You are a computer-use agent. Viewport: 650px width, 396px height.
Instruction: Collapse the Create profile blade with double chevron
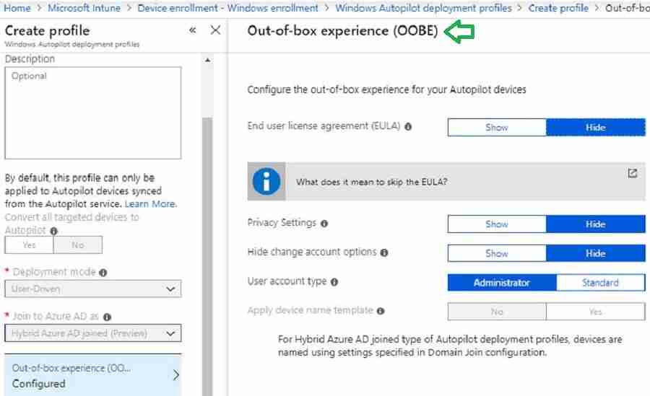pos(192,30)
